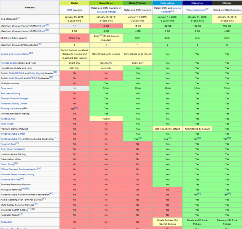Follow the Encrypting File System link
Image resolution: width=242 pixels, height=229 pixels.
coord(13,149)
